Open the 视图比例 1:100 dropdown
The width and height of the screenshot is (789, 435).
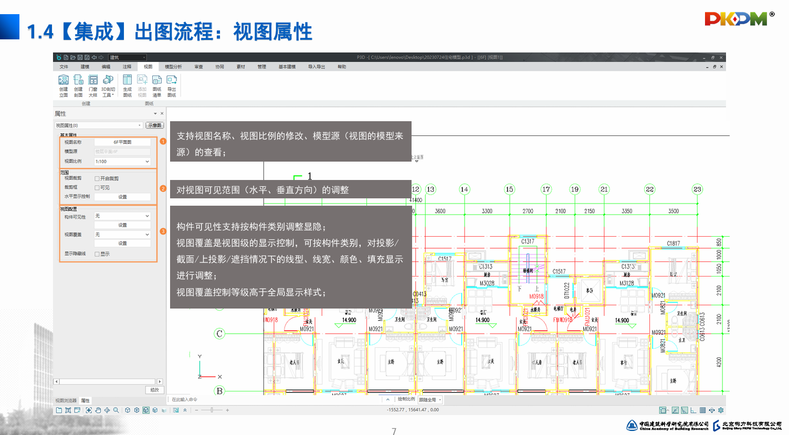coord(122,162)
